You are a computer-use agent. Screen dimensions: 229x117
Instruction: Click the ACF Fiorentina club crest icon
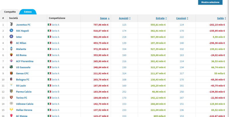pyautogui.click(x=11, y=61)
